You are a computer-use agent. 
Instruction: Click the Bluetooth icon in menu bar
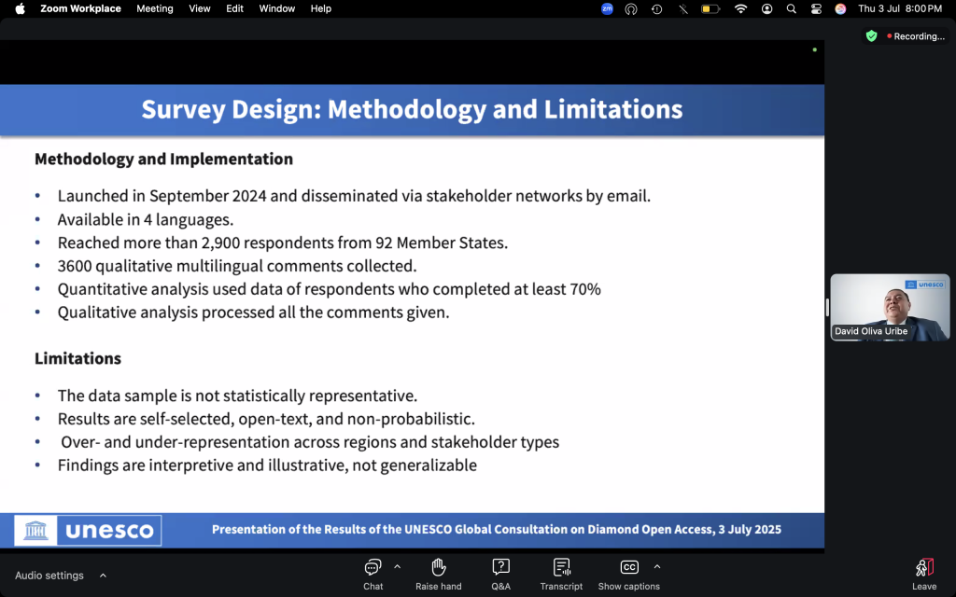pos(683,8)
